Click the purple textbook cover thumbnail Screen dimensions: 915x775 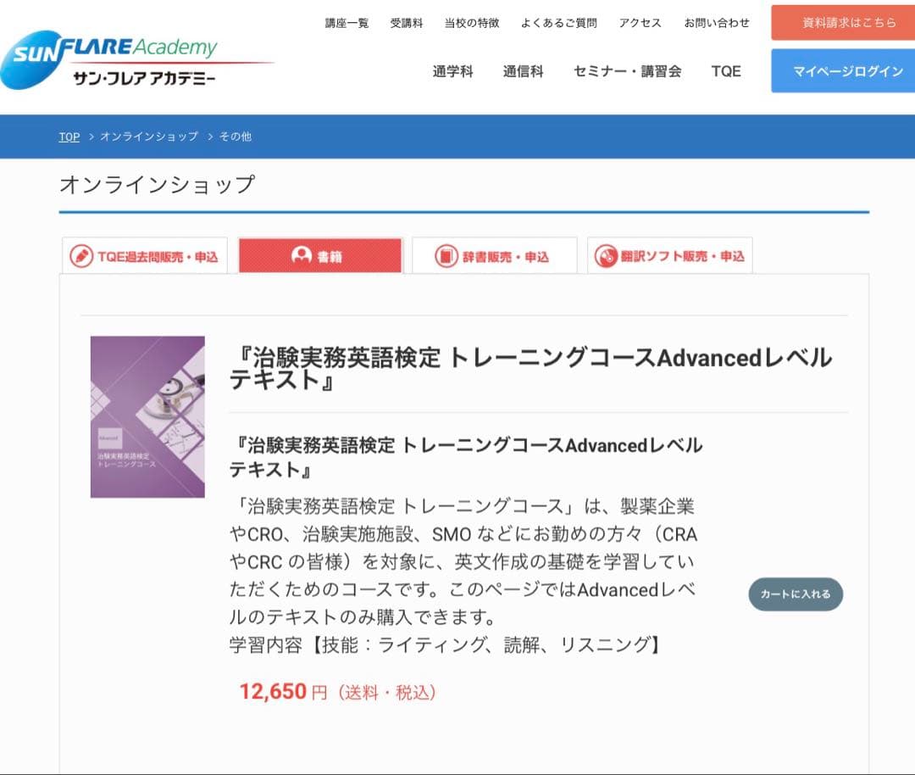pyautogui.click(x=147, y=415)
